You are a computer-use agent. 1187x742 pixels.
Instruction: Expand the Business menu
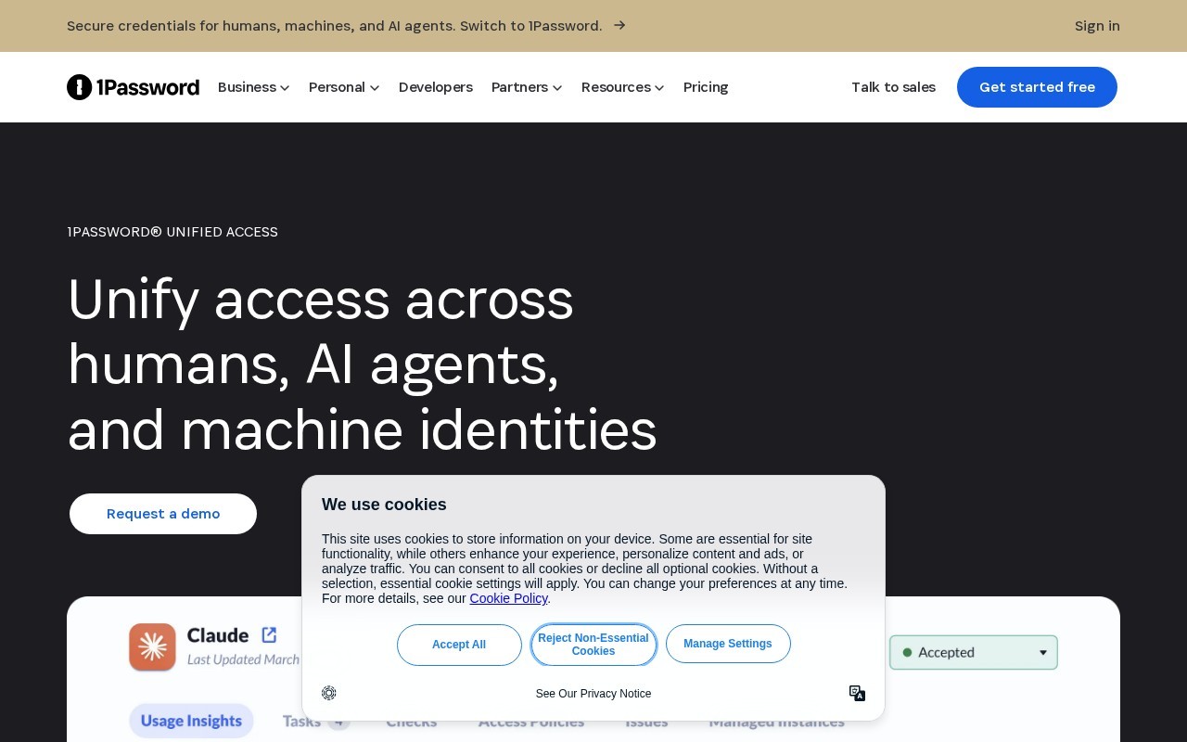coord(253,87)
